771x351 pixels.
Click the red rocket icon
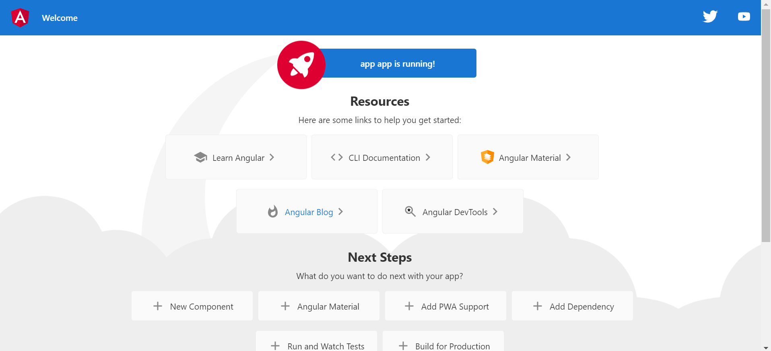click(301, 65)
